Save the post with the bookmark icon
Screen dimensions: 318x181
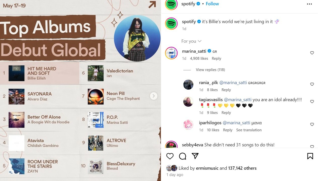(x=310, y=156)
